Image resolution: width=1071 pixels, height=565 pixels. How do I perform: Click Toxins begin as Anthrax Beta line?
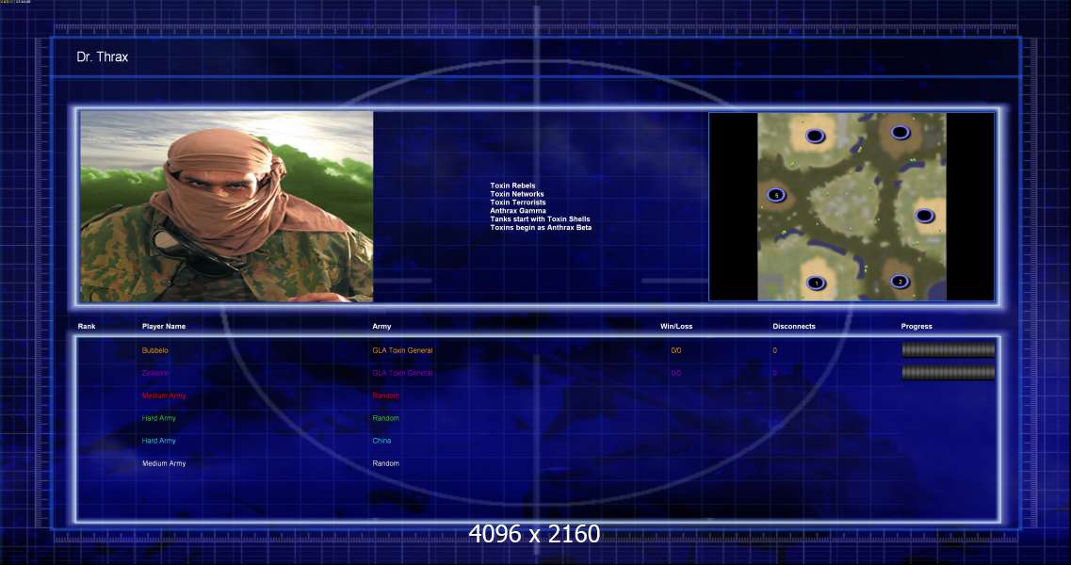[x=541, y=228]
